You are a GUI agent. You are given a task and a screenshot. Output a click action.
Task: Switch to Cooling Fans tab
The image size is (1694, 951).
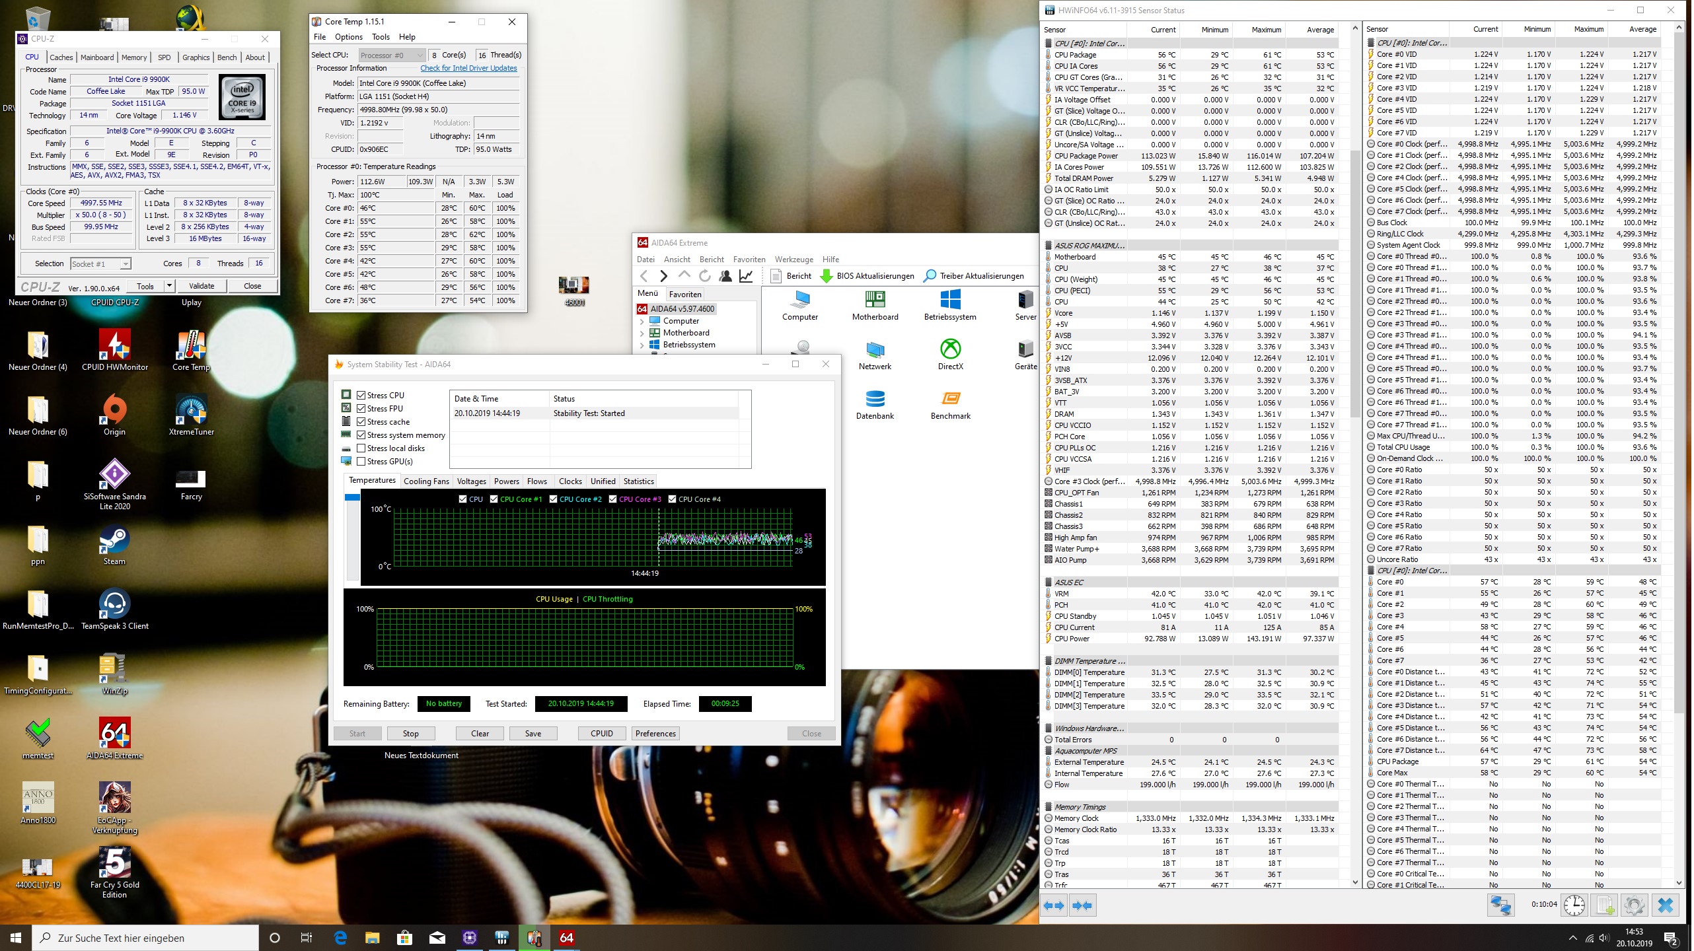426,481
